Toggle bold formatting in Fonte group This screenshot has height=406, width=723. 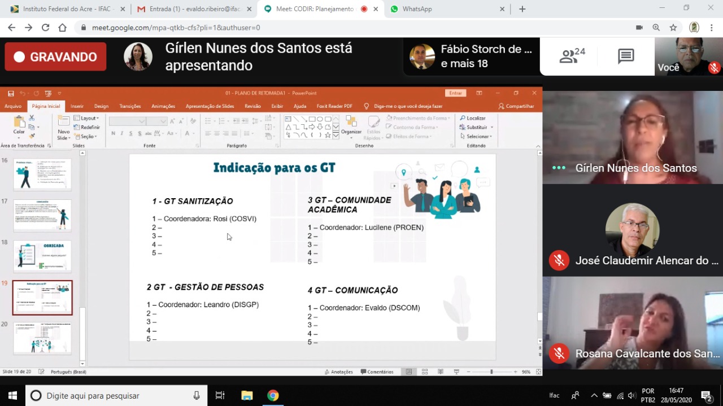114,134
